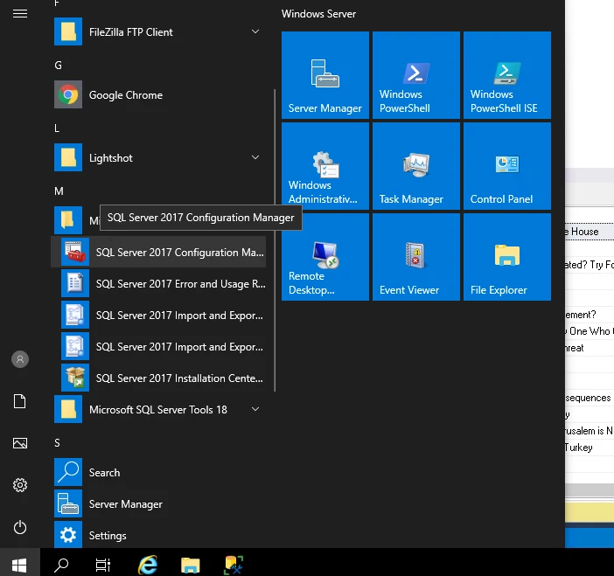
Task: Launch the Event Viewer tile
Action: coord(415,257)
